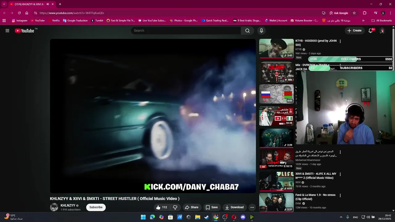This screenshot has width=395, height=222.
Task: Open Create menu button
Action: (x=354, y=31)
